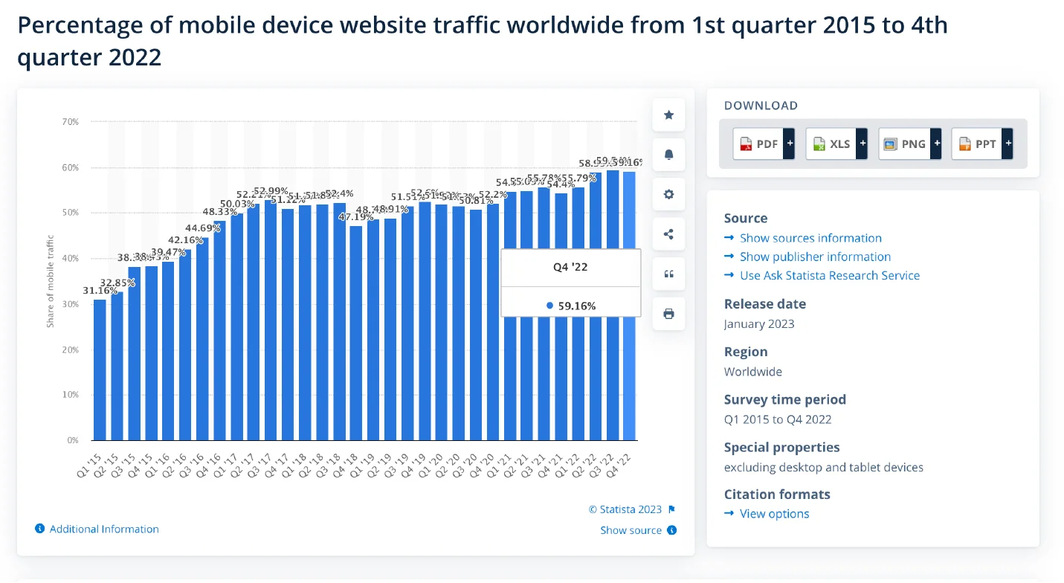Open chart settings gear icon

click(668, 194)
